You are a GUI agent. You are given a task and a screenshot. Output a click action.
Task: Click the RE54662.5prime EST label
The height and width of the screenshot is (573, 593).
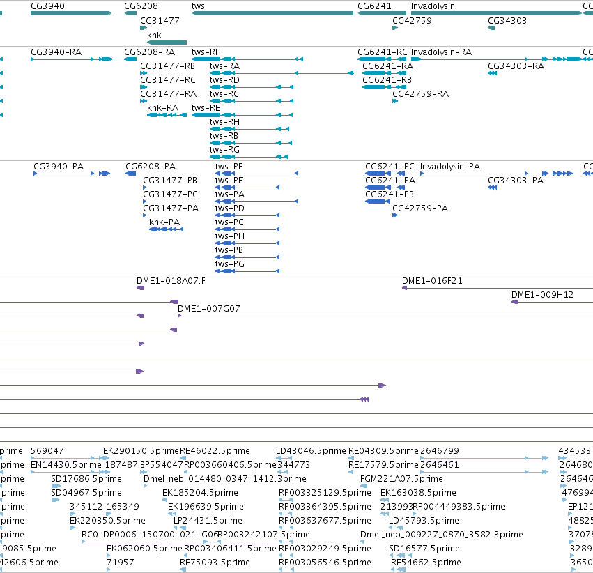coord(426,563)
